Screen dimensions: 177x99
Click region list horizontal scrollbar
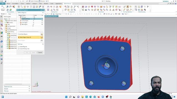coord(29,32)
